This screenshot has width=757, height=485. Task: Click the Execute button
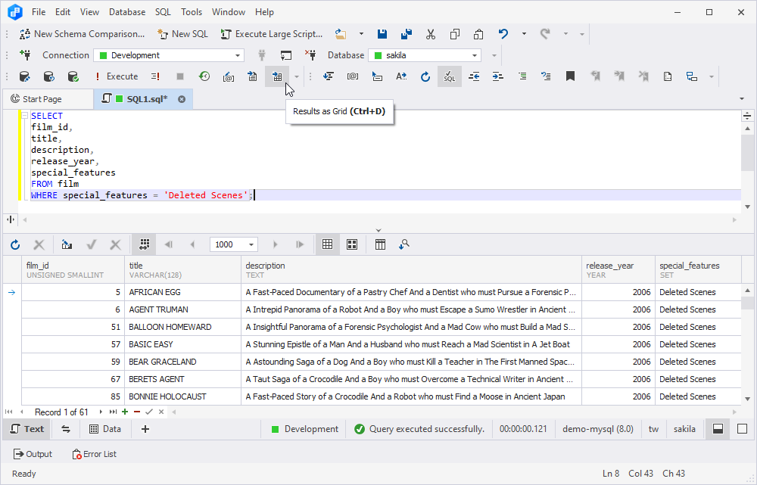(116, 76)
